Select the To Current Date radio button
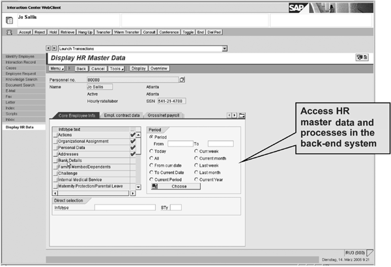The height and width of the screenshot is (267, 391). click(x=151, y=173)
